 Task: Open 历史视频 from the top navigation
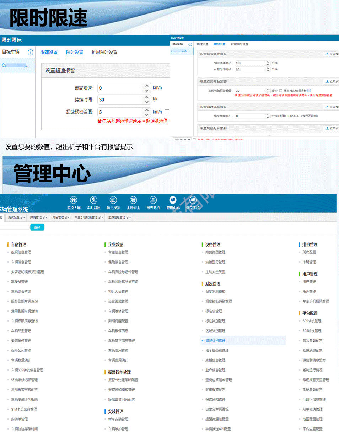[x=113, y=200]
